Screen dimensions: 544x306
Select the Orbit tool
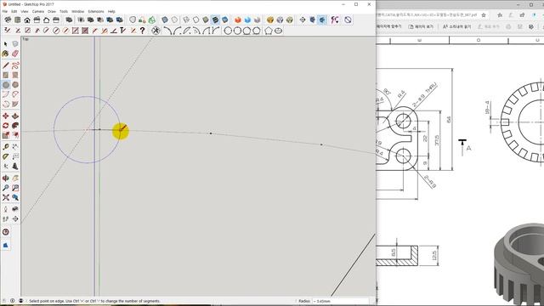tap(6, 178)
